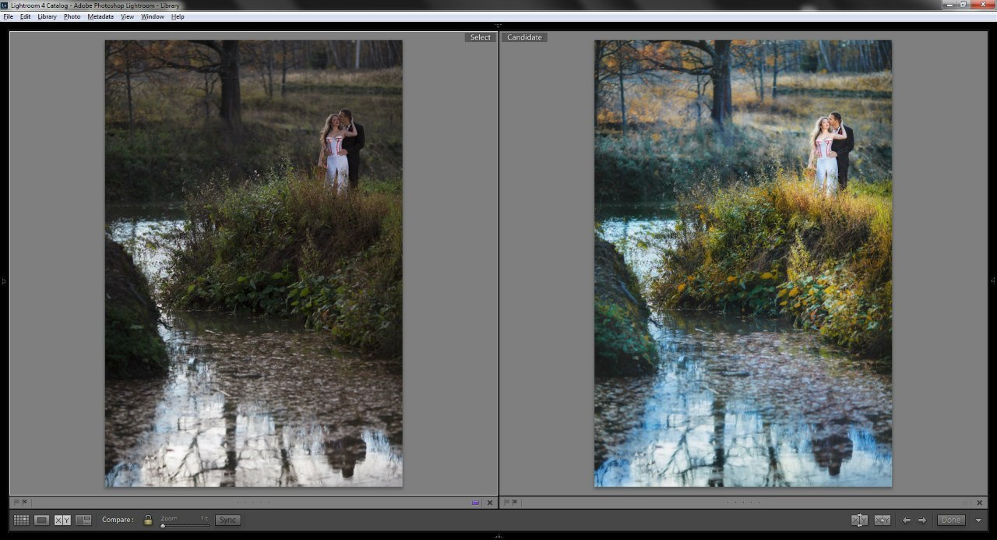
Task: Click the Select label
Action: point(481,37)
